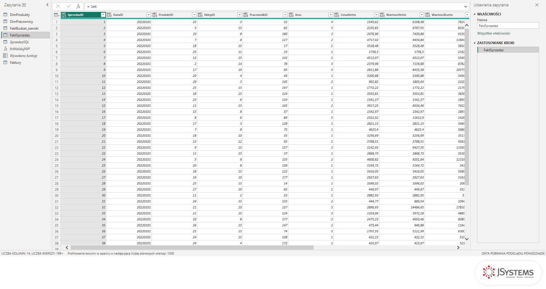Open filter dropdown for PracownikID column
546x289 pixels.
pyautogui.click(x=285, y=15)
